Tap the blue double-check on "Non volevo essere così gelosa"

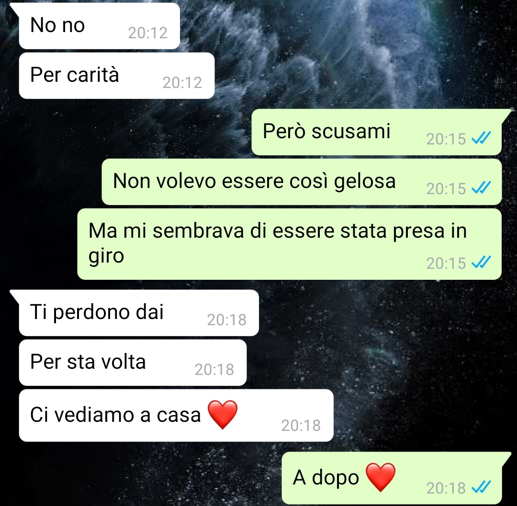click(x=482, y=188)
